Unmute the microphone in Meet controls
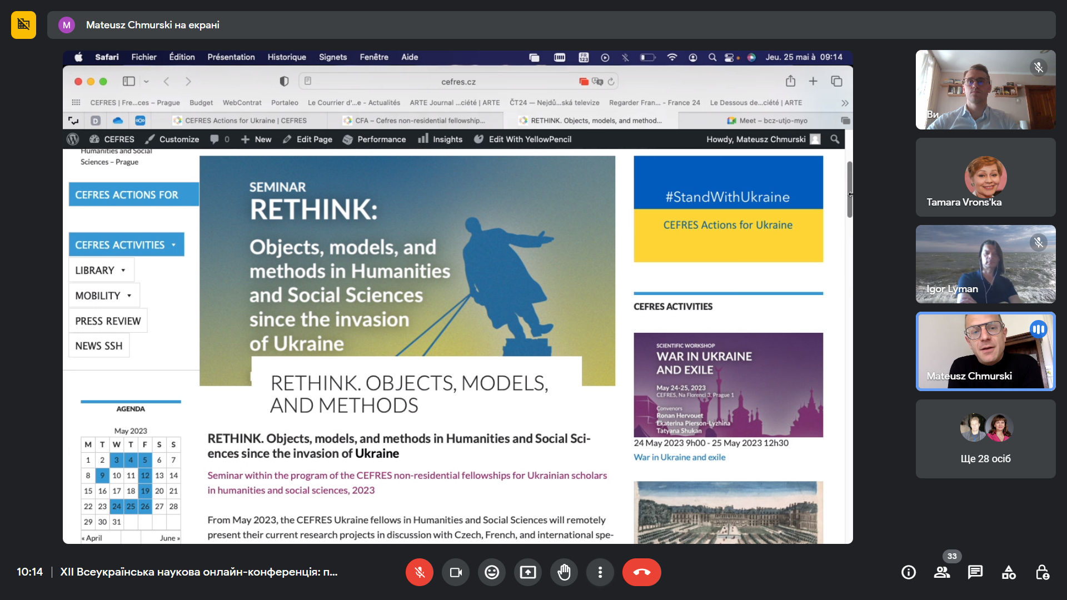The image size is (1067, 600). point(420,572)
